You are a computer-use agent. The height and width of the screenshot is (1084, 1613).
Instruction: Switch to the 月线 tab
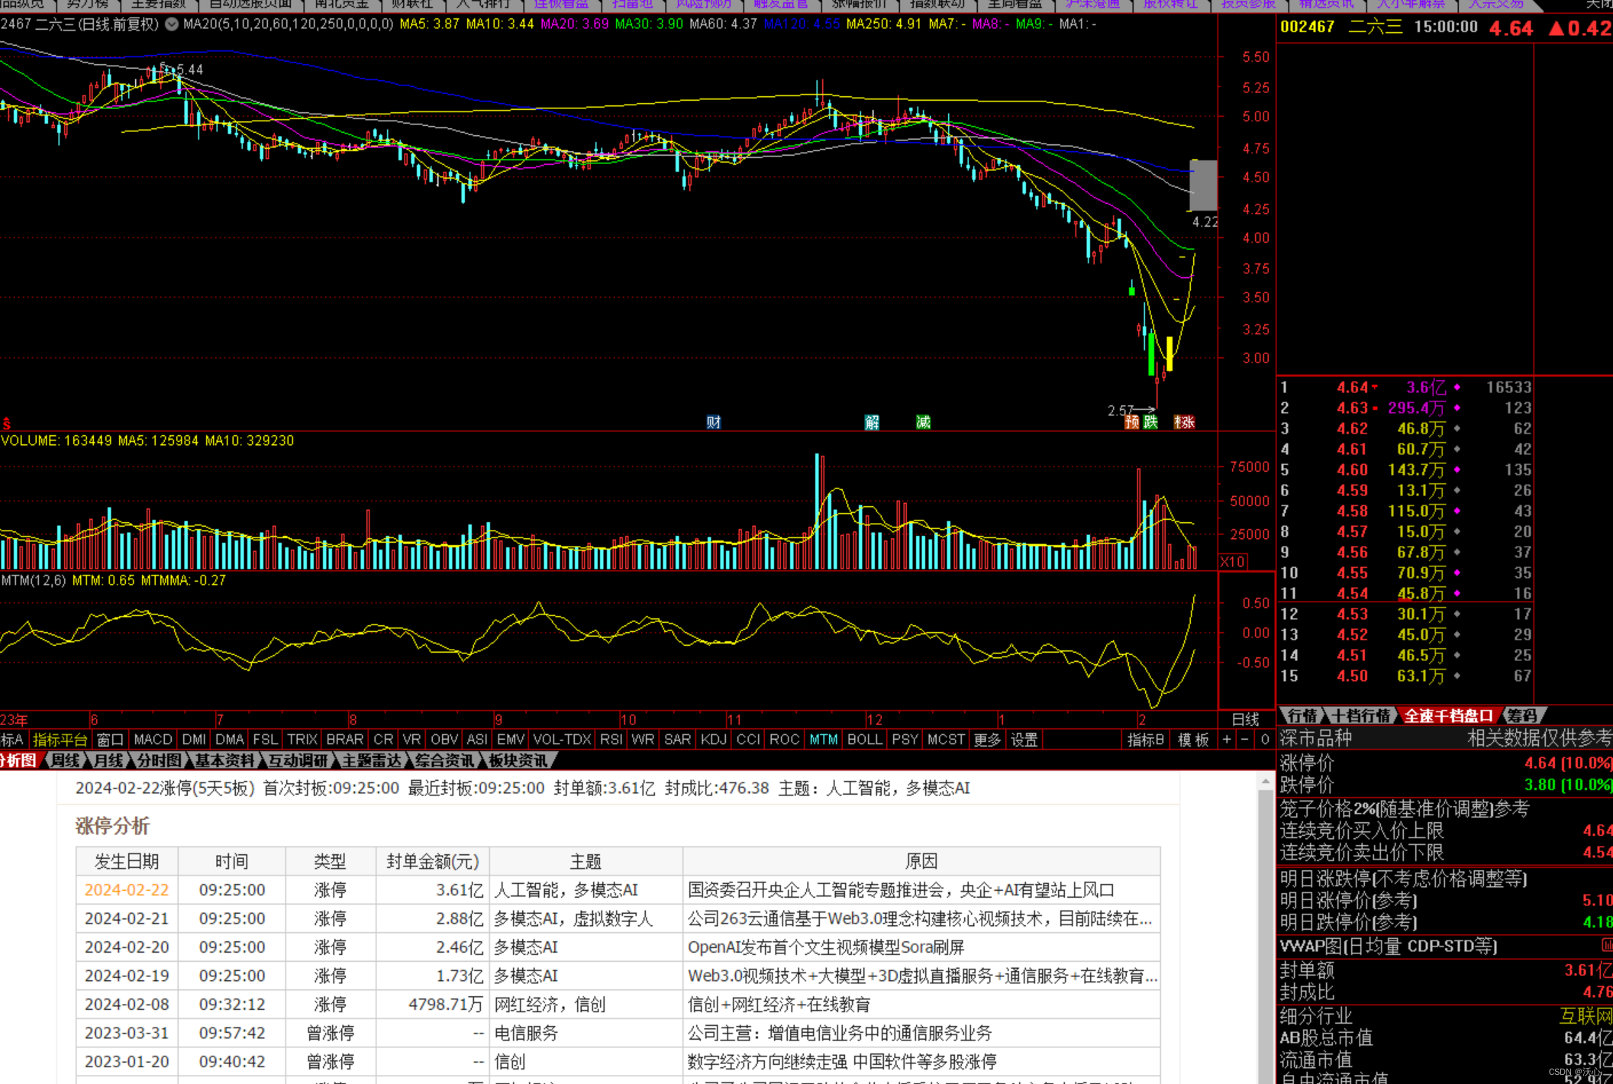point(108,760)
